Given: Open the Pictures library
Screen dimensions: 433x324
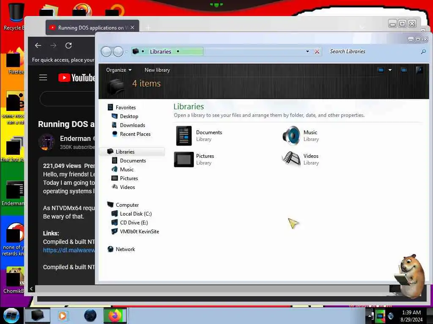Looking at the screenshot, I should (194, 159).
